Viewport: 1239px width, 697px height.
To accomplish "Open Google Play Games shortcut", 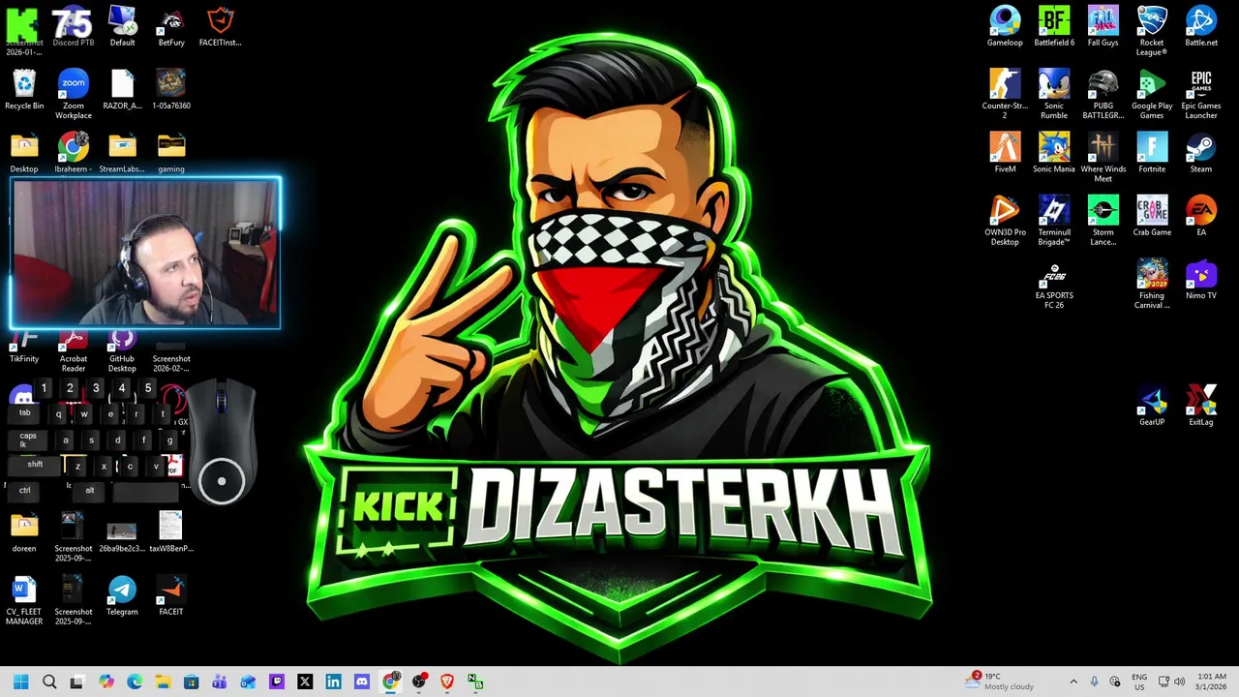I will 1152,94.
